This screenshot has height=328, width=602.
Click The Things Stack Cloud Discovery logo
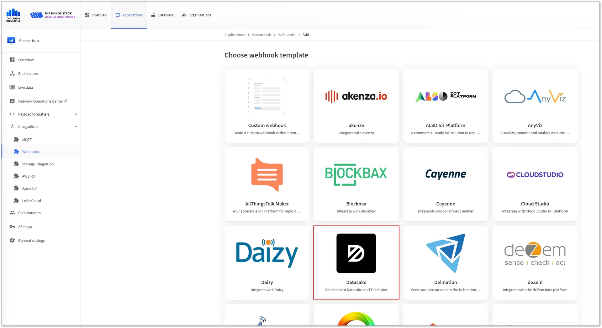tap(53, 15)
